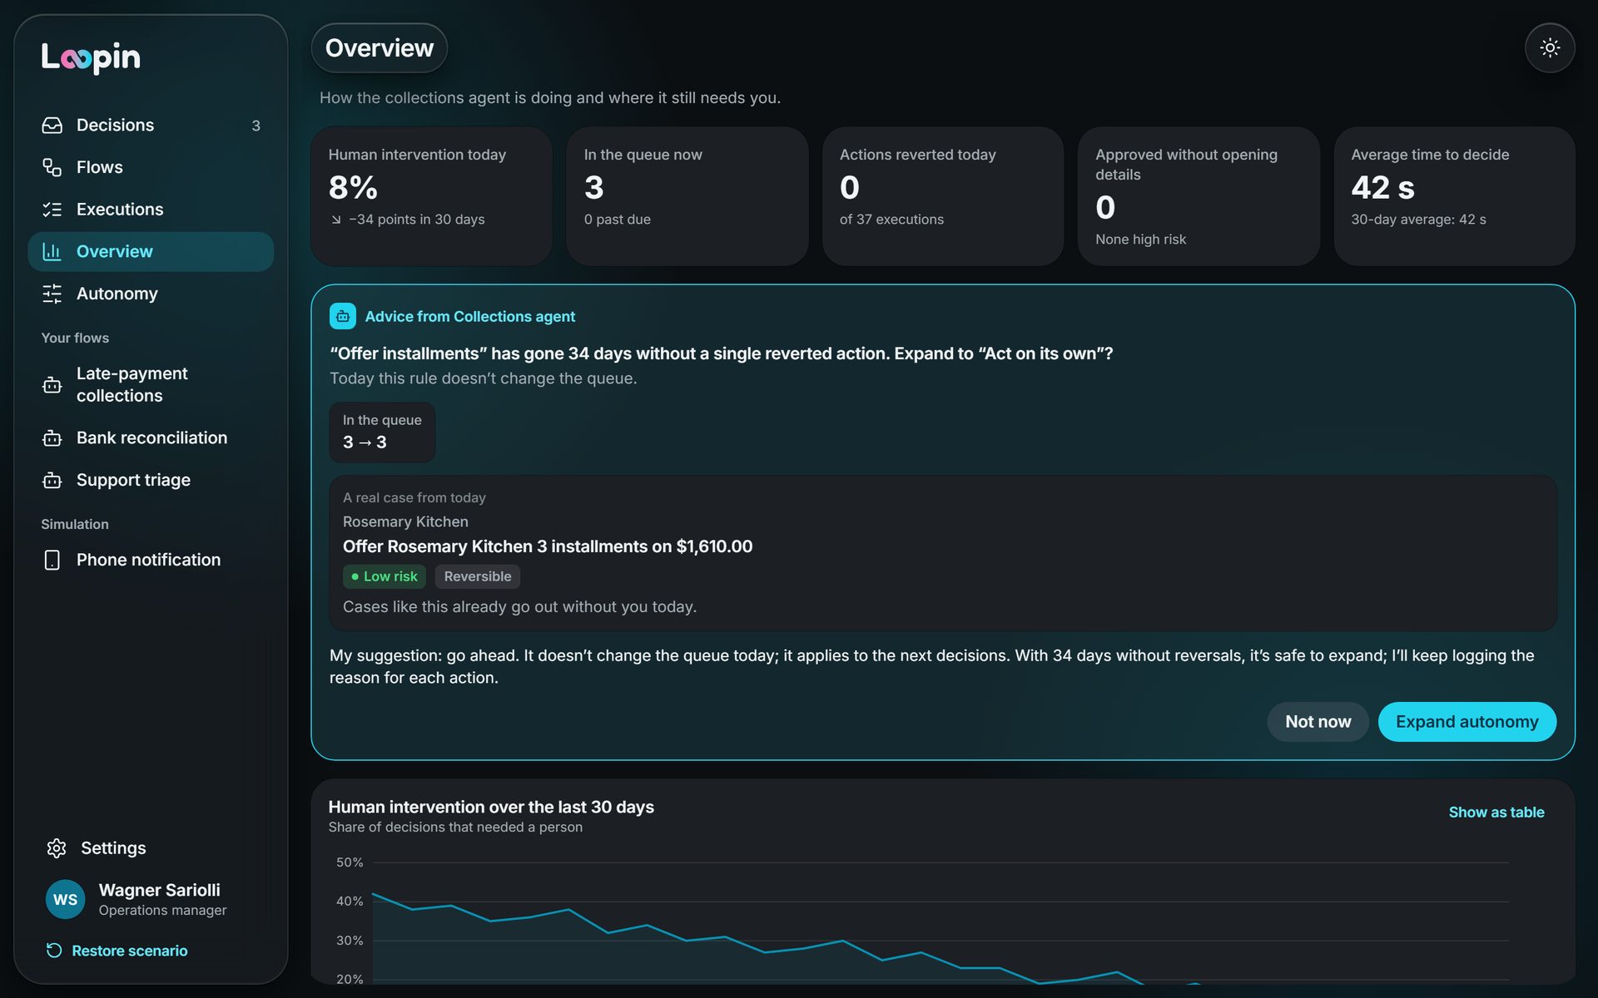Open the Bank reconciliation flow
Image resolution: width=1598 pixels, height=998 pixels.
[151, 438]
